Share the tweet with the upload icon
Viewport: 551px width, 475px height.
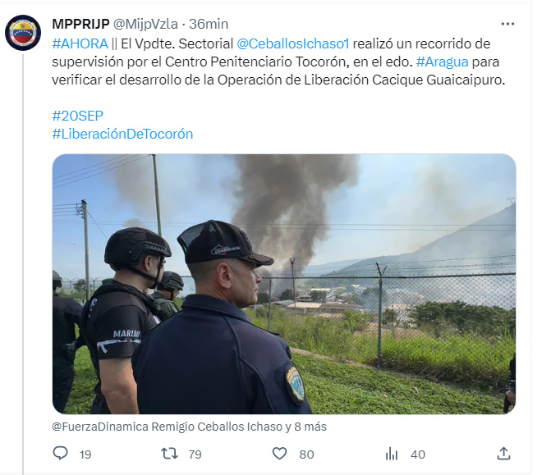tap(503, 453)
